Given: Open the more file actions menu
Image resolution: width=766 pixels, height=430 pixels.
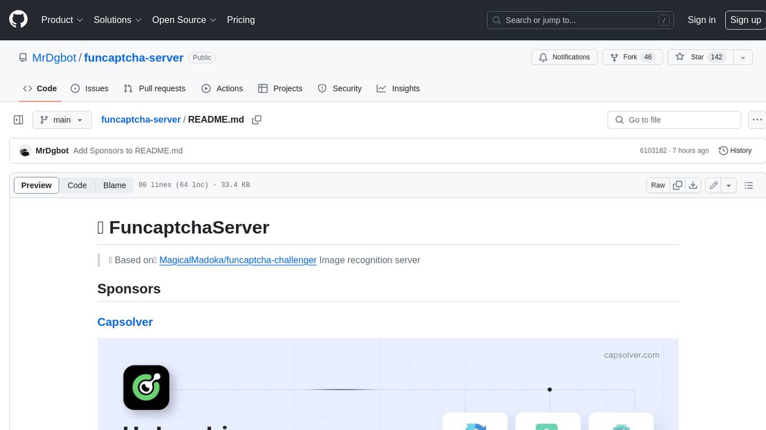Looking at the screenshot, I should point(757,120).
